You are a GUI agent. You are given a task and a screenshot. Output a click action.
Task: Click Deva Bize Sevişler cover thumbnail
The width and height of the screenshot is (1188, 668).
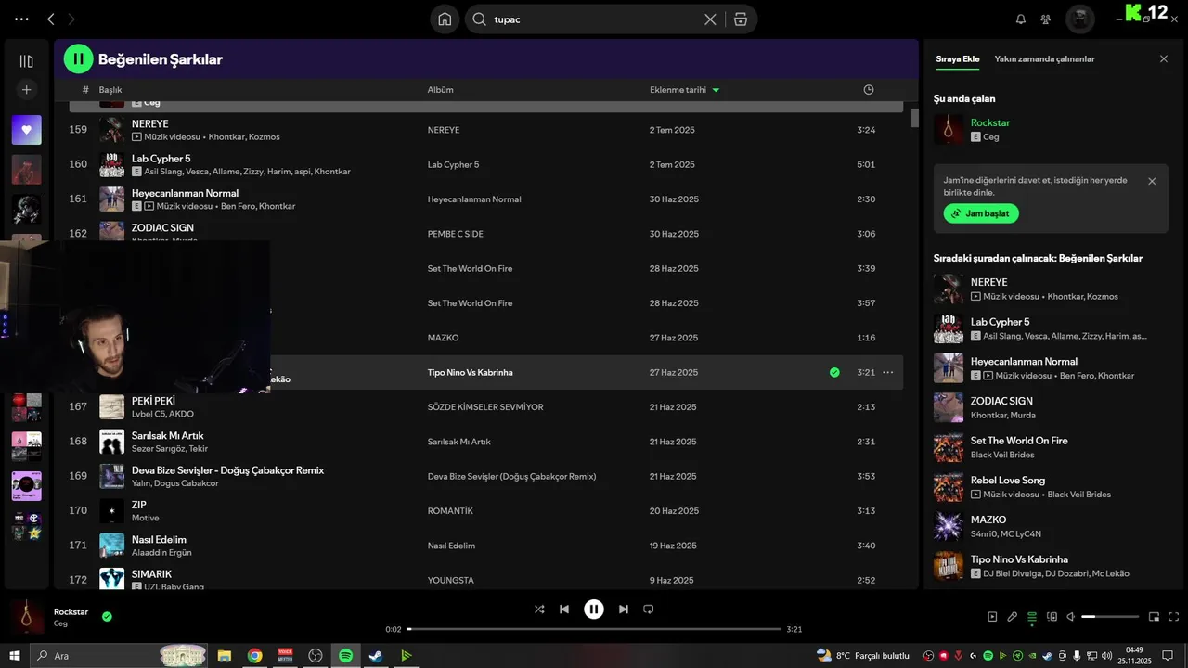pos(111,476)
